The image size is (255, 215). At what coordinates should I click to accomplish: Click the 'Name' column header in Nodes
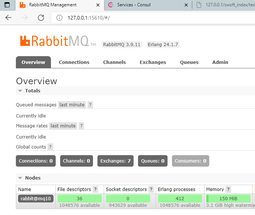[x=25, y=189]
